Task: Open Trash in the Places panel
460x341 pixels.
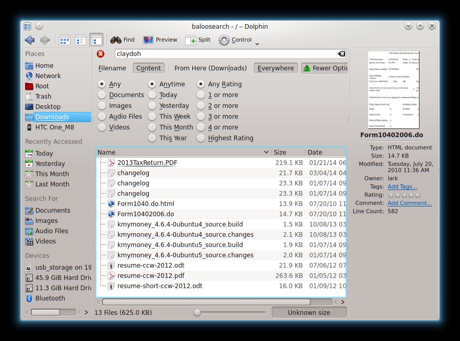Action: 43,96
